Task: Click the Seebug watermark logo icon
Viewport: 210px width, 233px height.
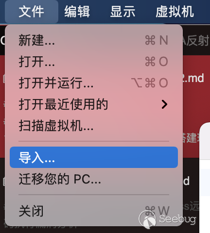Action: [x=147, y=219]
